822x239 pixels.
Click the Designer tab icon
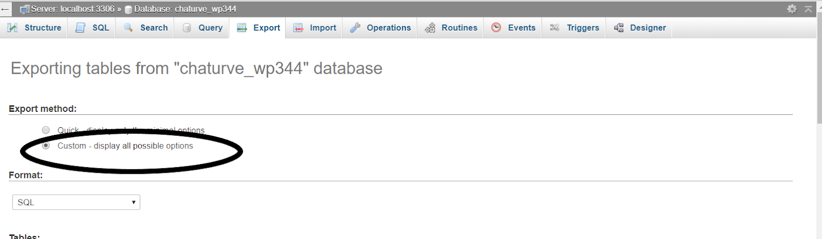pyautogui.click(x=619, y=28)
